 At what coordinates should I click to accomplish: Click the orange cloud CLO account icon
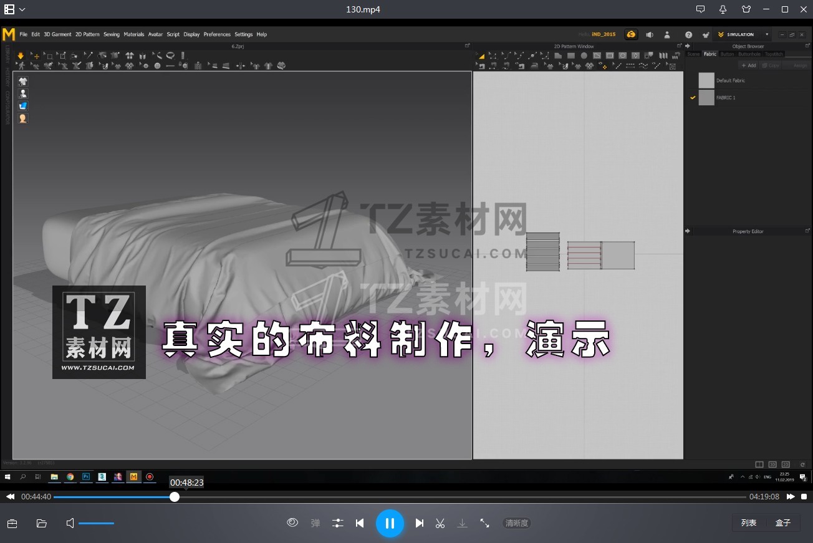click(631, 34)
